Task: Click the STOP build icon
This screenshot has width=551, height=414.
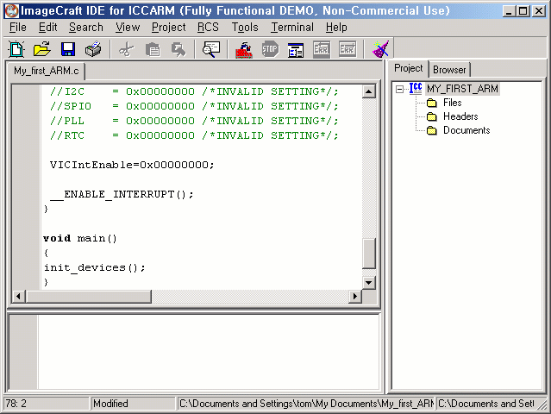Action: pyautogui.click(x=270, y=49)
